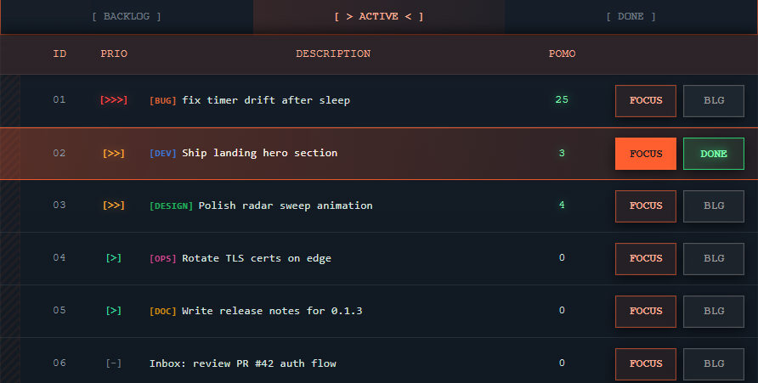
Task: Move Polish radar sweep animation to BLG
Action: (x=714, y=206)
